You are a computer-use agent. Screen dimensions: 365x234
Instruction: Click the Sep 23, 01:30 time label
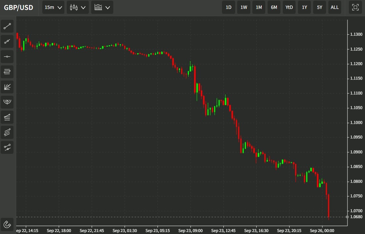click(125, 231)
